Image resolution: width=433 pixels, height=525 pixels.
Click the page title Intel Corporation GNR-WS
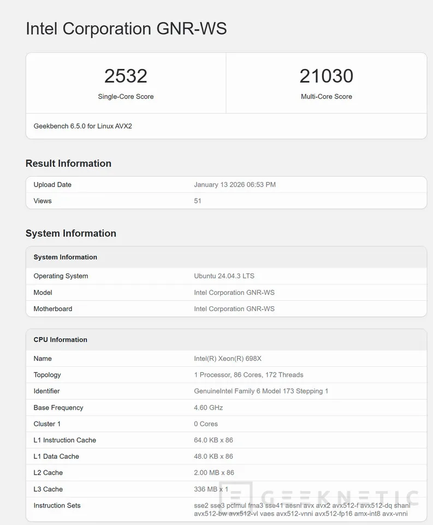point(126,28)
